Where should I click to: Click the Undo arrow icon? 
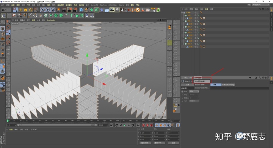click(4, 10)
